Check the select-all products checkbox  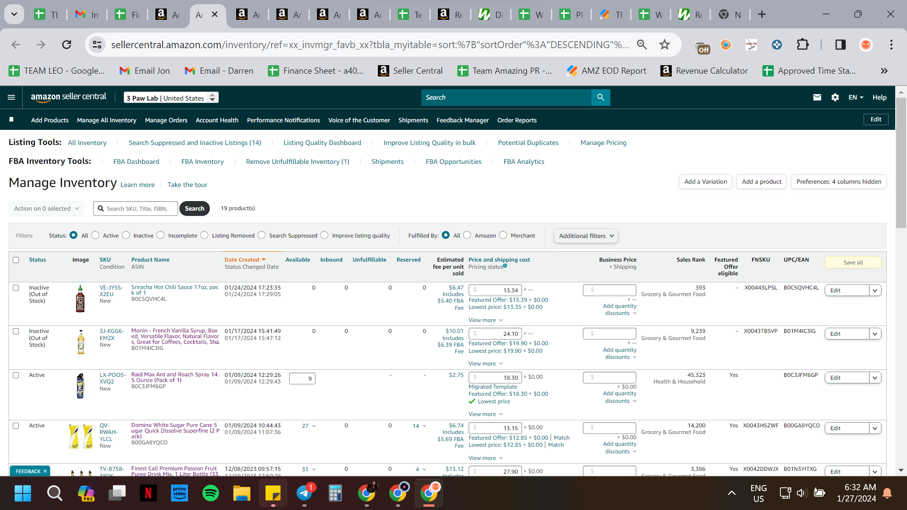pyautogui.click(x=16, y=260)
